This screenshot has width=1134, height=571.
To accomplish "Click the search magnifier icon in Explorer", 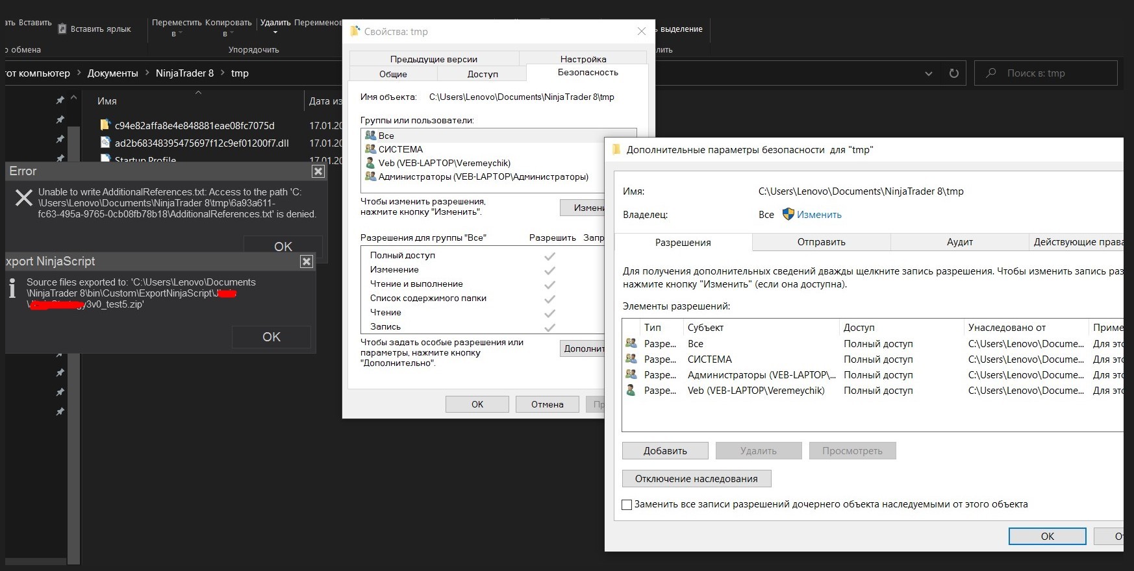I will pyautogui.click(x=990, y=73).
